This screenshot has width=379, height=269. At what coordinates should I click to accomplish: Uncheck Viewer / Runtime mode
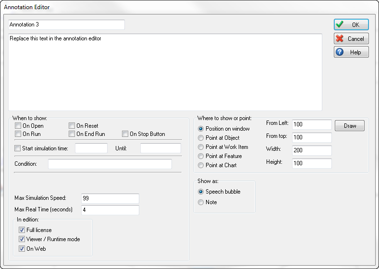coord(22,239)
